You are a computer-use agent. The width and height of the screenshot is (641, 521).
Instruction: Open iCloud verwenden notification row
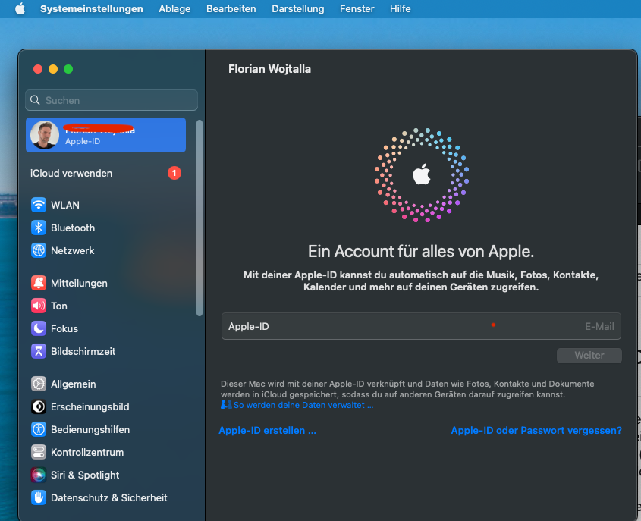click(105, 173)
